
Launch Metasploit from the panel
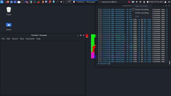point(46,2)
